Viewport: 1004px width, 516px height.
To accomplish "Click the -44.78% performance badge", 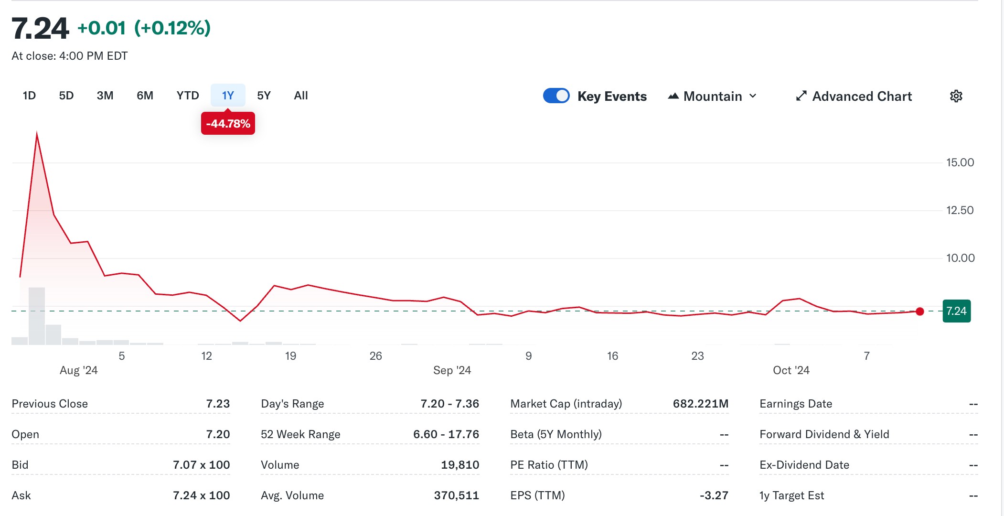I will click(x=228, y=124).
